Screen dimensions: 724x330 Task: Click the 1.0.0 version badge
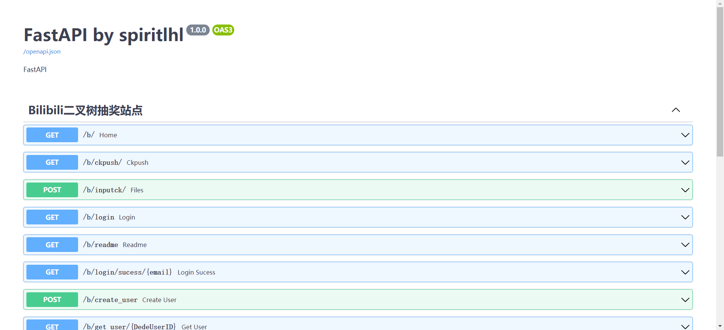(x=198, y=30)
